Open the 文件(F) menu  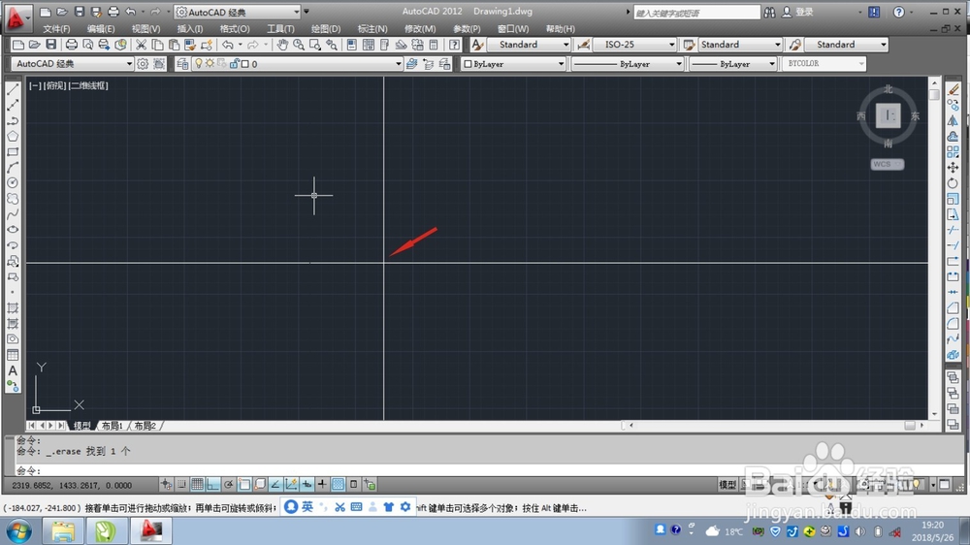pyautogui.click(x=56, y=29)
